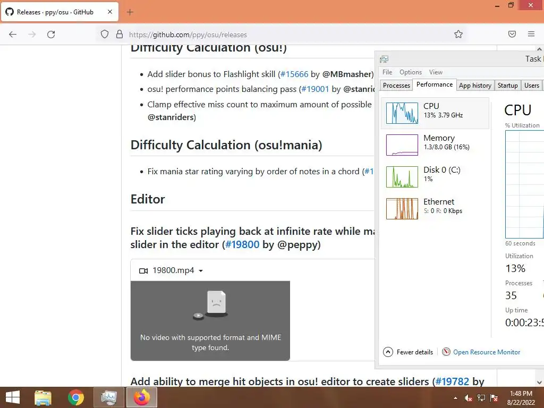
Task: Click the video camera icon beside 19800.mp4
Action: 143,270
